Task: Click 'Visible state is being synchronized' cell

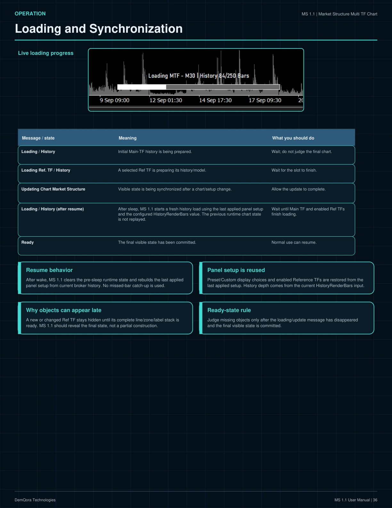Action: point(175,189)
